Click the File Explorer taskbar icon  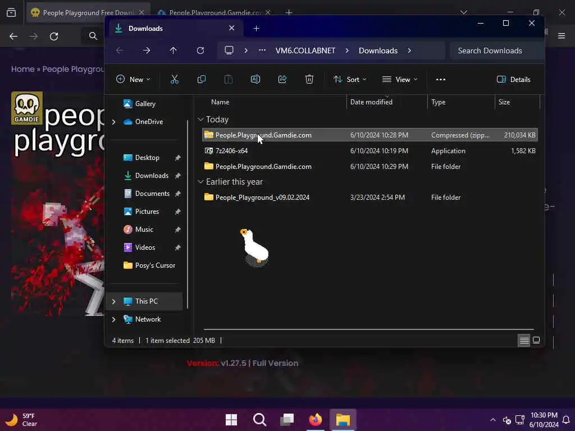tap(343, 420)
